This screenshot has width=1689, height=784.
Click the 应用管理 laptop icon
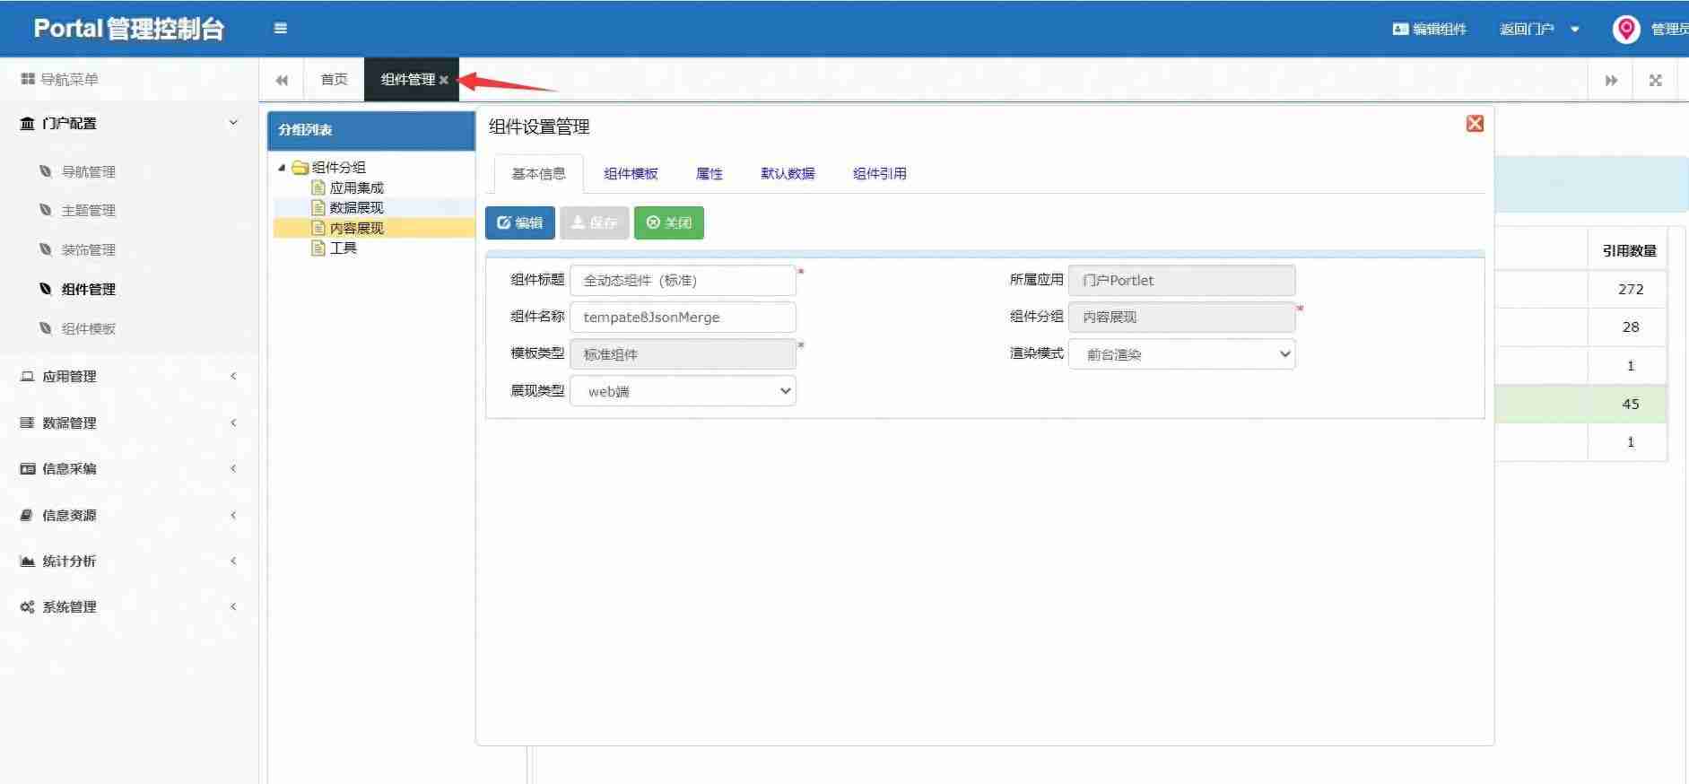[x=28, y=376]
